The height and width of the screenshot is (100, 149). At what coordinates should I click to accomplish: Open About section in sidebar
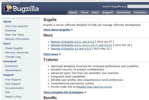tap(7, 21)
